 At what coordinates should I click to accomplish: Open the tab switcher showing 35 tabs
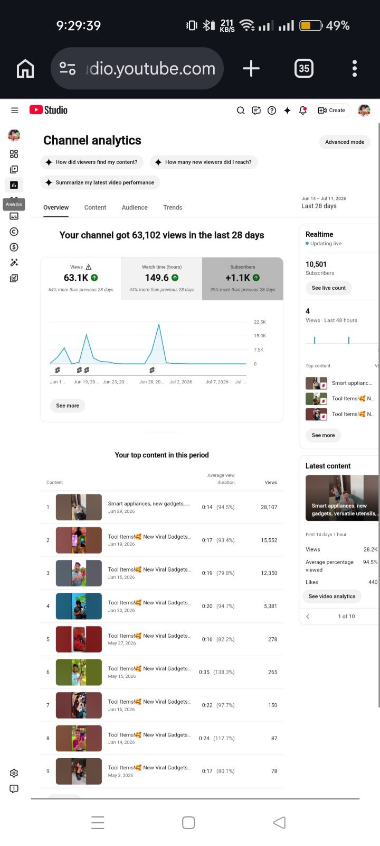click(304, 68)
